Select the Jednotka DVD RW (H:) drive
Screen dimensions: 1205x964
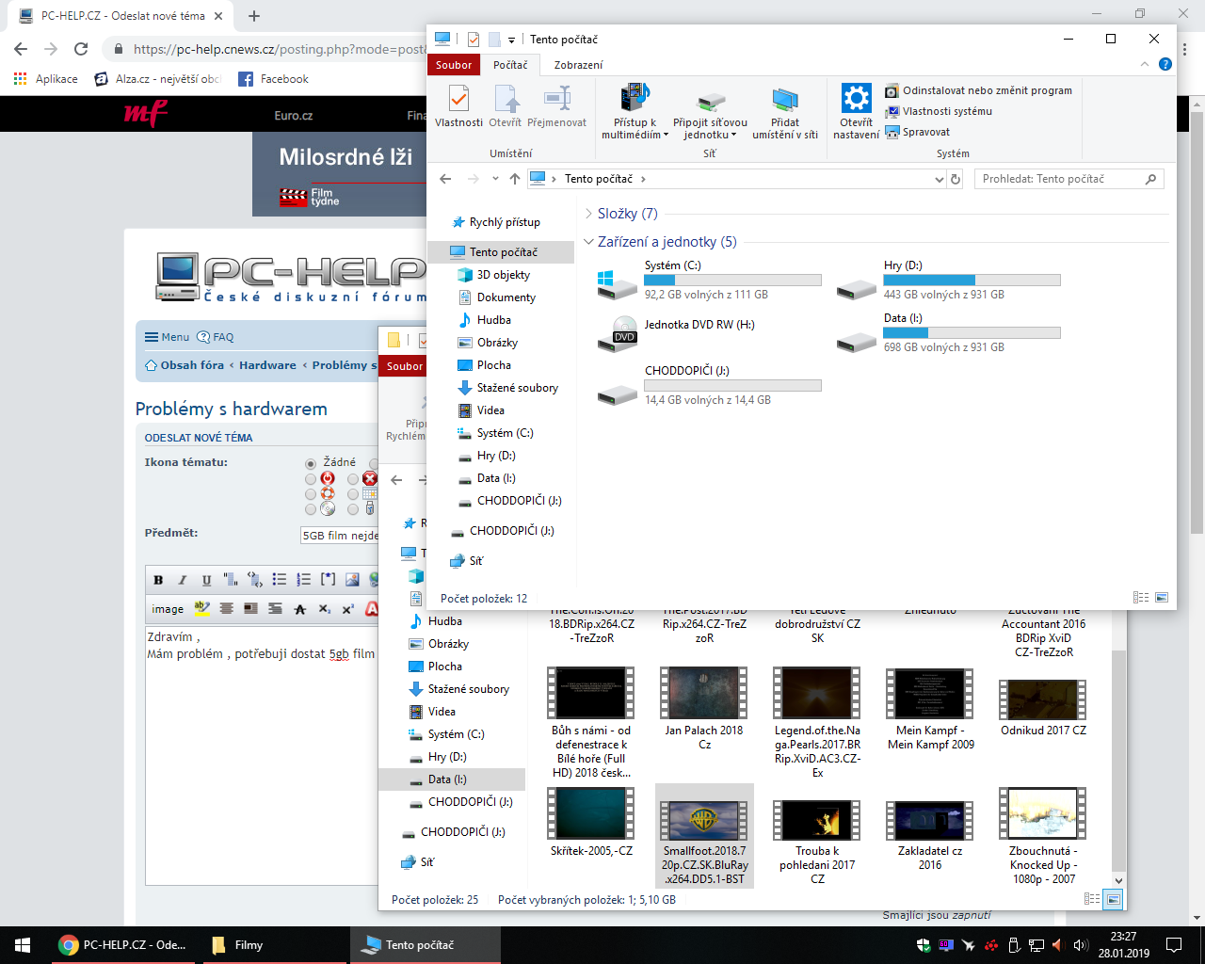pos(618,333)
